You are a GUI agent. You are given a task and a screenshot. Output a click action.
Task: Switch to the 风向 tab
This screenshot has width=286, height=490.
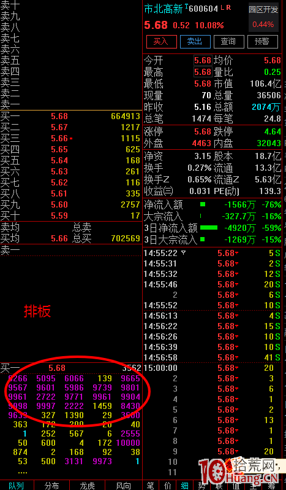pos(123,486)
